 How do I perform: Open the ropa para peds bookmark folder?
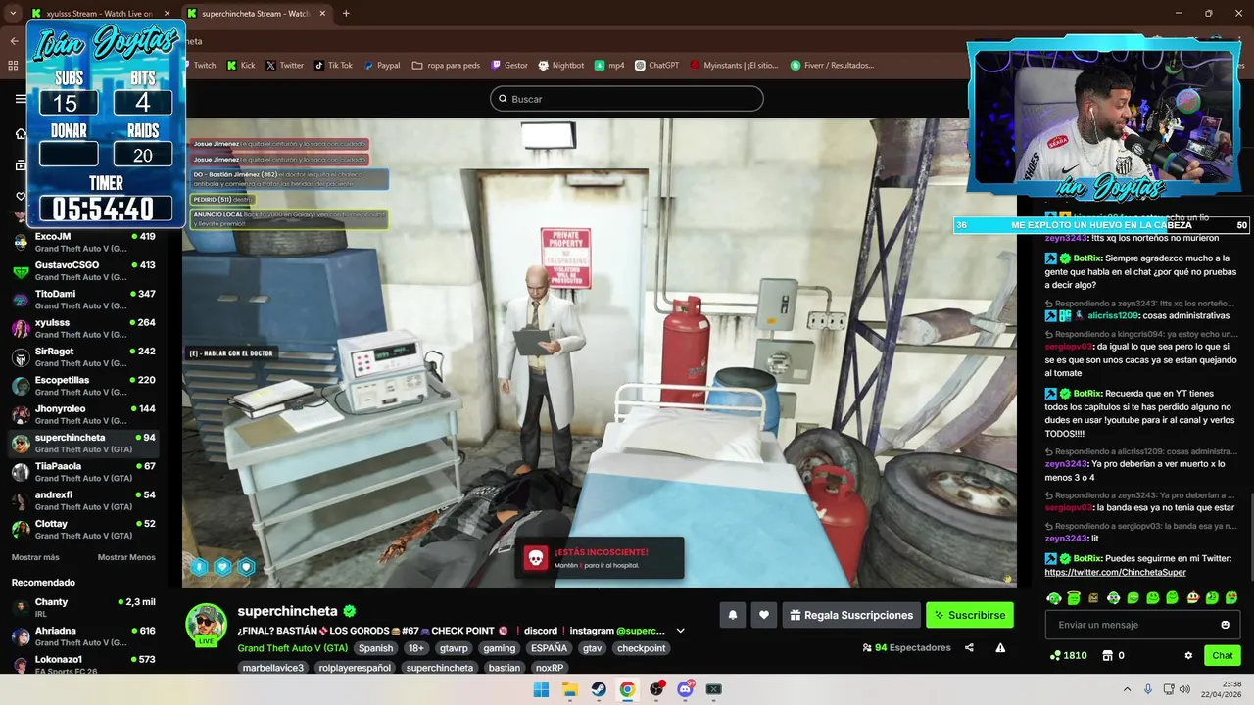click(446, 66)
